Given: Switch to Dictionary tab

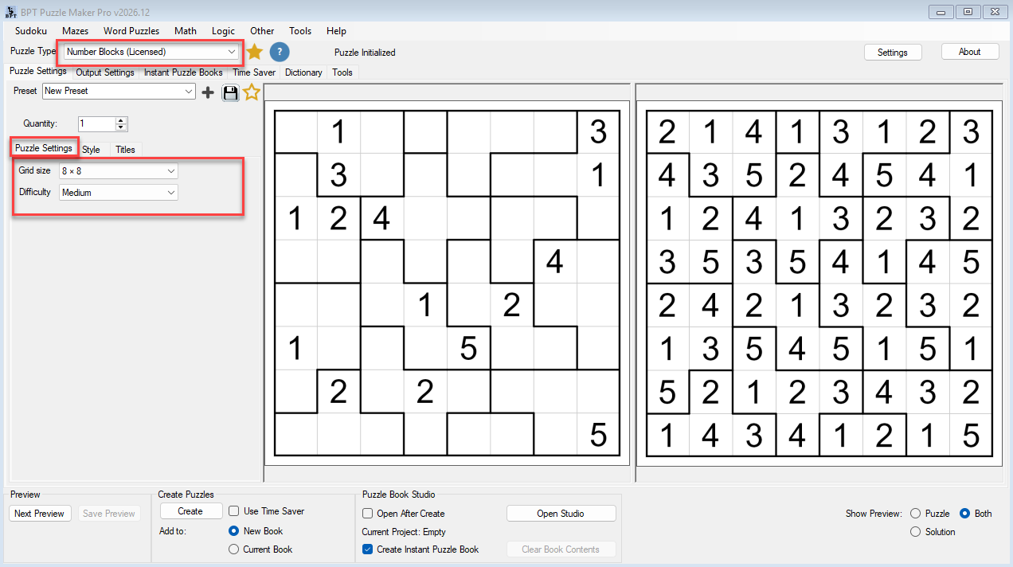Looking at the screenshot, I should (303, 72).
